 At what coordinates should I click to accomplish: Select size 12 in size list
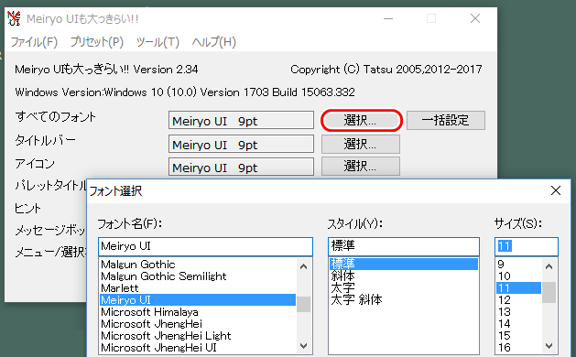[518, 299]
